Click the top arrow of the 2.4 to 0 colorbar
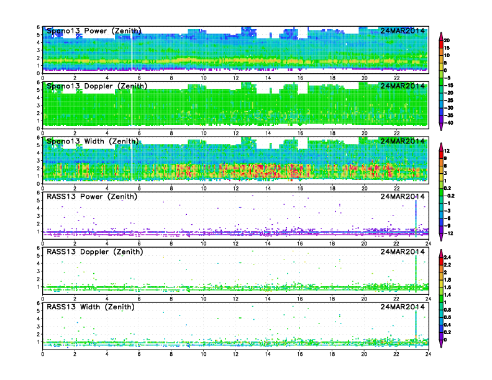 coord(441,253)
